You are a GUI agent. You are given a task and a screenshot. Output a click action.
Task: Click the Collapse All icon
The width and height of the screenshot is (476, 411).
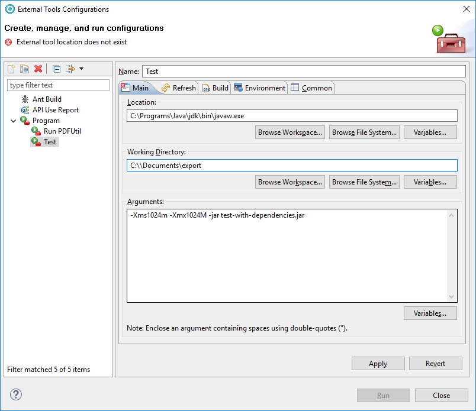[56, 69]
